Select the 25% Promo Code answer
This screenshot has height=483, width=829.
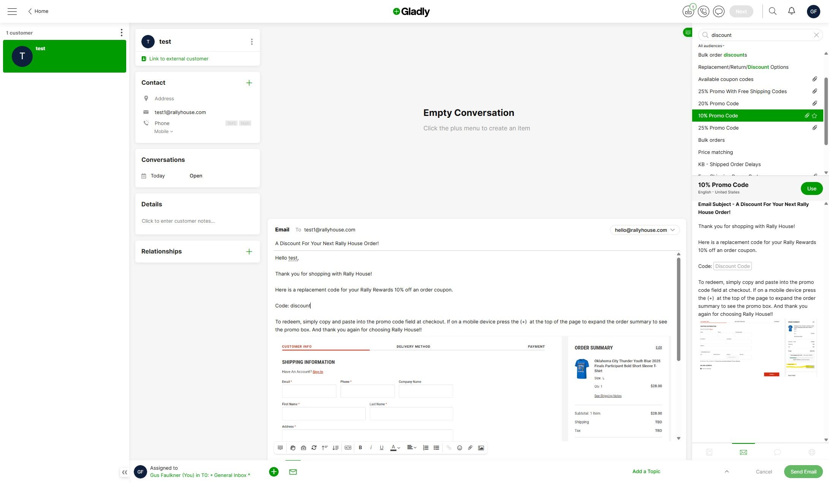coord(758,128)
